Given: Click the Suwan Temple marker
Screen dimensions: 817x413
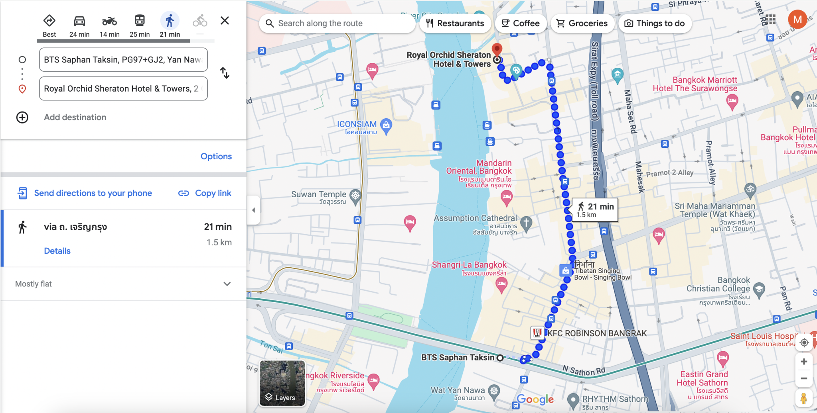Looking at the screenshot, I should pyautogui.click(x=355, y=196).
